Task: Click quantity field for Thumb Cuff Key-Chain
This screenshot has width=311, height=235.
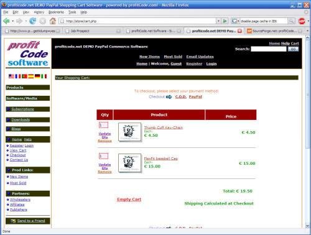Action: (103, 125)
